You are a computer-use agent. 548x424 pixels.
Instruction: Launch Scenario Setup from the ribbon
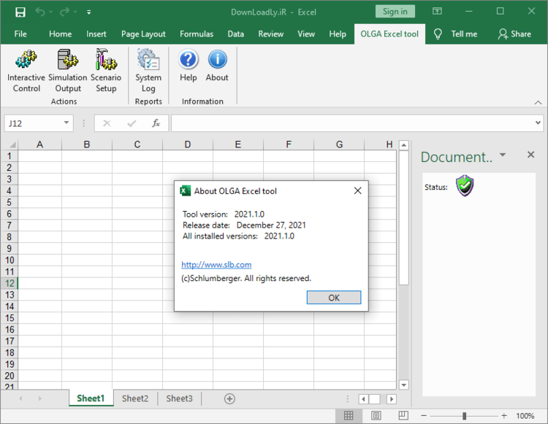pyautogui.click(x=106, y=71)
